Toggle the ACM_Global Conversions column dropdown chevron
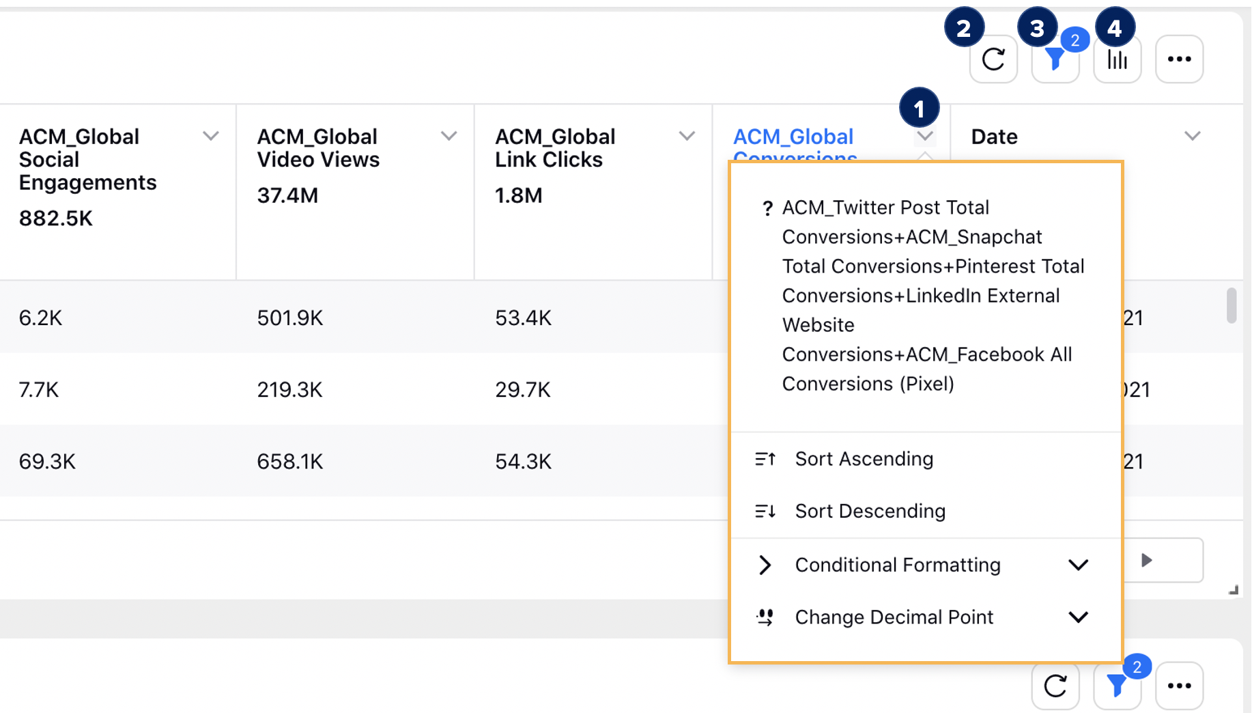 tap(925, 136)
